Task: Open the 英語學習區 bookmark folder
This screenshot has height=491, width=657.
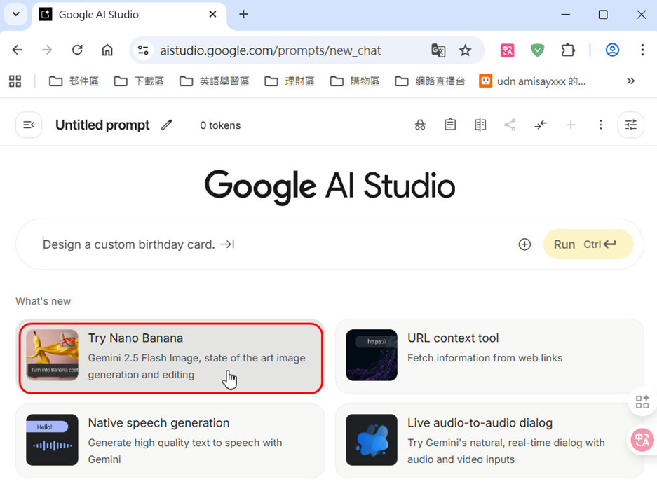Action: pyautogui.click(x=214, y=81)
